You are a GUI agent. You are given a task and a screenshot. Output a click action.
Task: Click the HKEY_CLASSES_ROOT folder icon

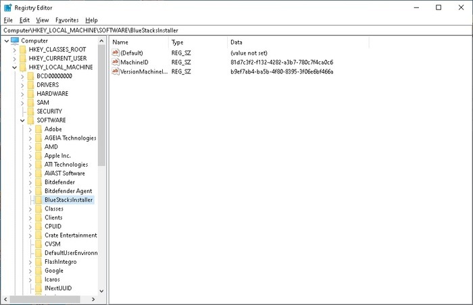23,49
